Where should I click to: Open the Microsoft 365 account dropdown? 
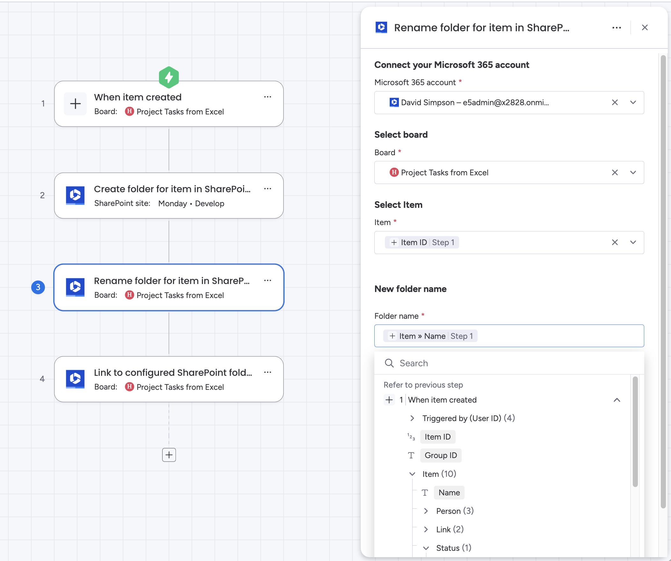point(633,103)
